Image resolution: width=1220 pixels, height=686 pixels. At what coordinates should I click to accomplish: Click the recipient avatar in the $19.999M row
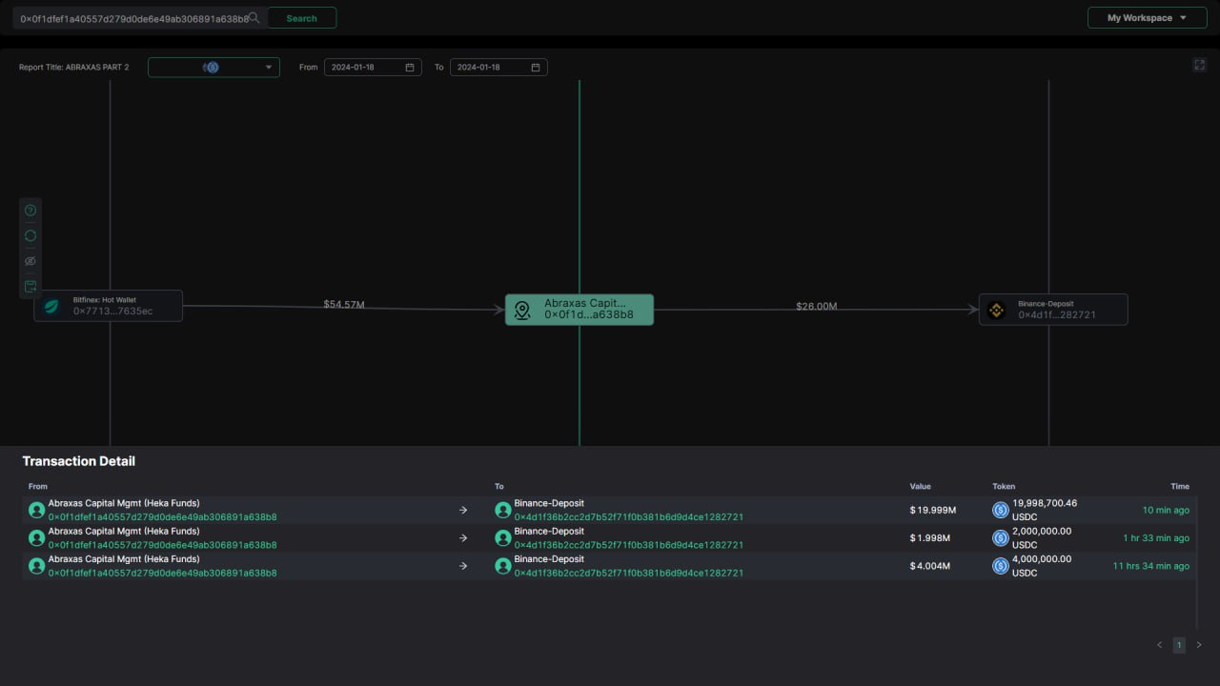click(502, 510)
